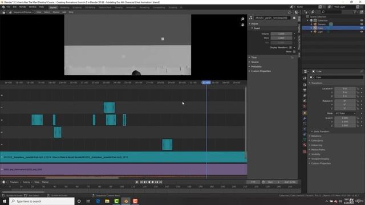Open the sequencer View menu
Image resolution: width=365 pixels, height=205 pixels.
pos(39,12)
